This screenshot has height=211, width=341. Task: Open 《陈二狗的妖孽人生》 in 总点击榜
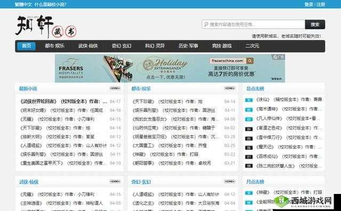[288, 166]
